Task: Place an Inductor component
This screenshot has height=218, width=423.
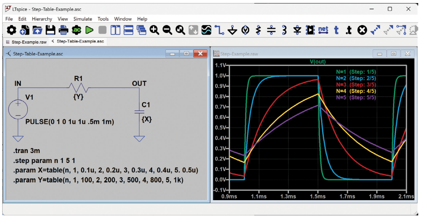Action: (x=284, y=30)
